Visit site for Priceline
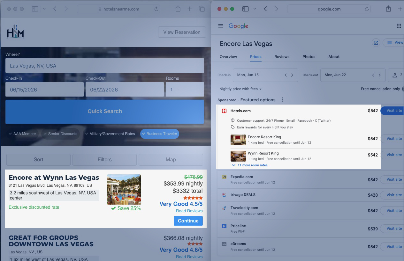 (393, 228)
